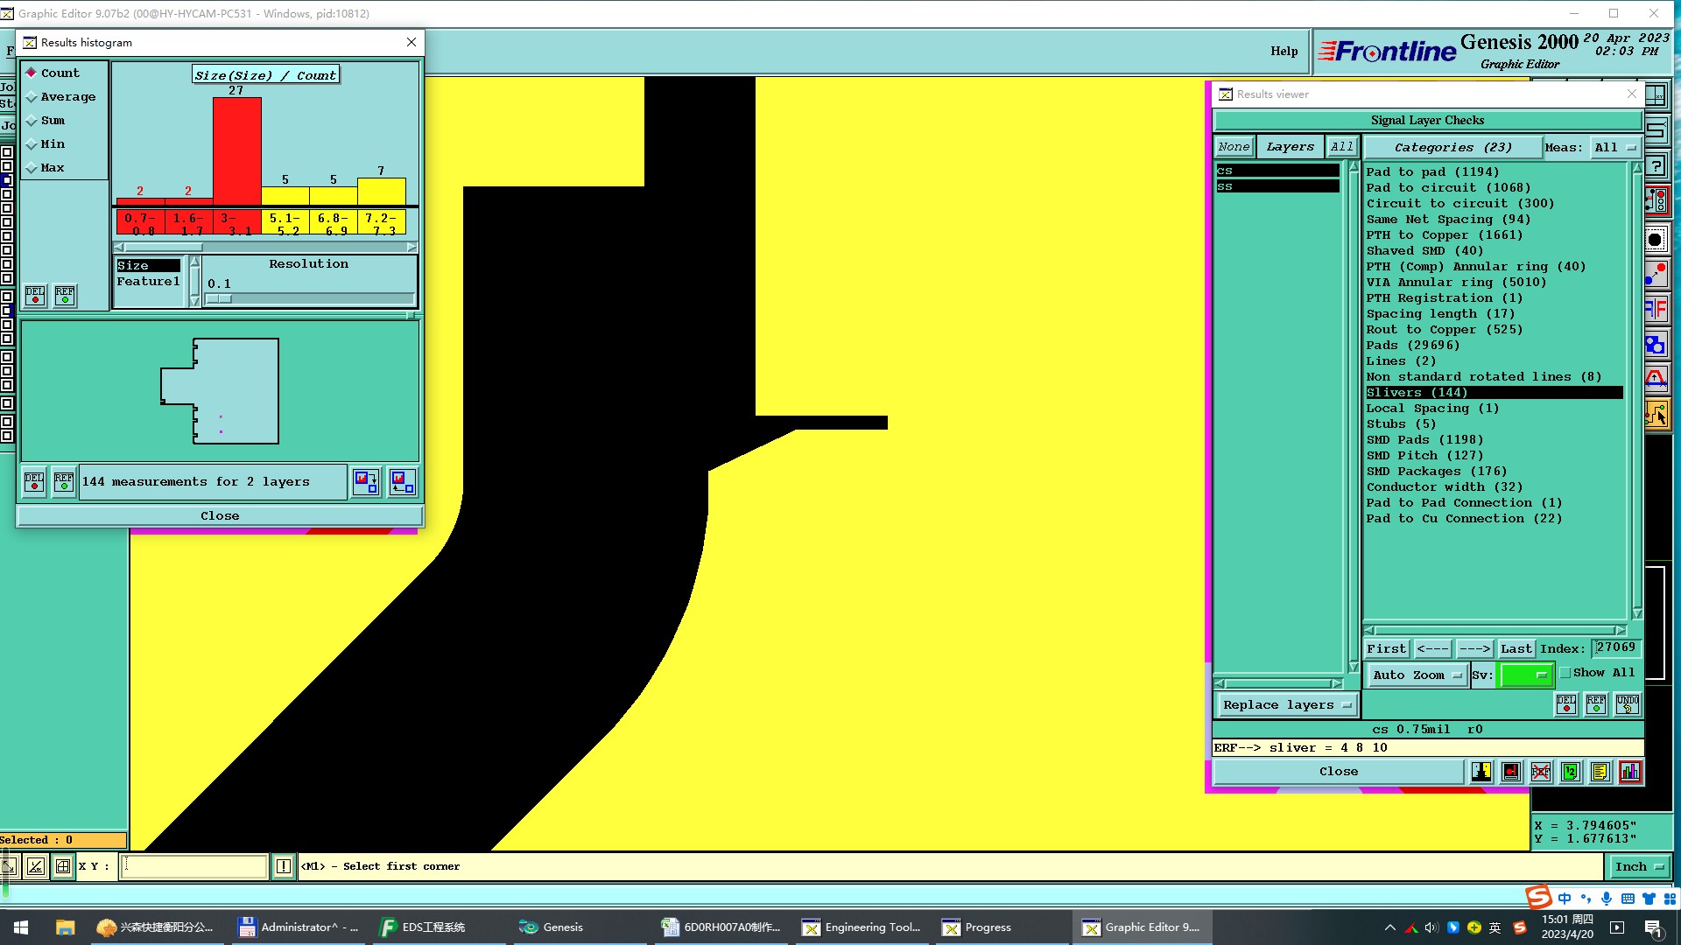1681x945 pixels.
Task: Click the UNDO icon in Results viewer
Action: (1627, 704)
